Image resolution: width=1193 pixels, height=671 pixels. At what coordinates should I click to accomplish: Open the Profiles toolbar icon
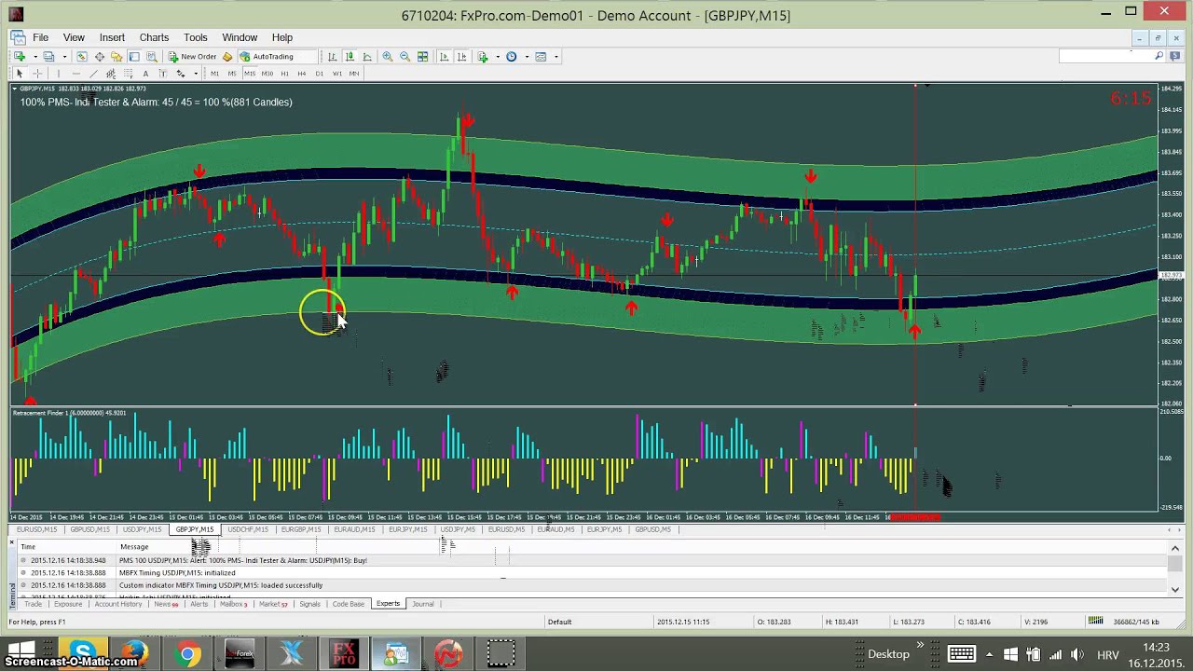click(x=48, y=57)
